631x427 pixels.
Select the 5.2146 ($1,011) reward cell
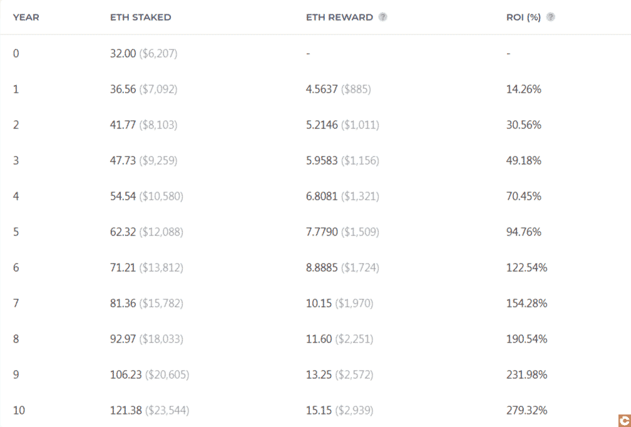(x=342, y=125)
